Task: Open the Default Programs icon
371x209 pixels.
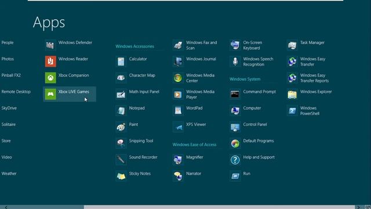Action: pyautogui.click(x=235, y=143)
